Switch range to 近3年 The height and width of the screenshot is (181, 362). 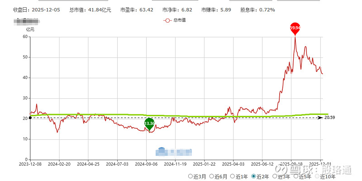coord(275,176)
